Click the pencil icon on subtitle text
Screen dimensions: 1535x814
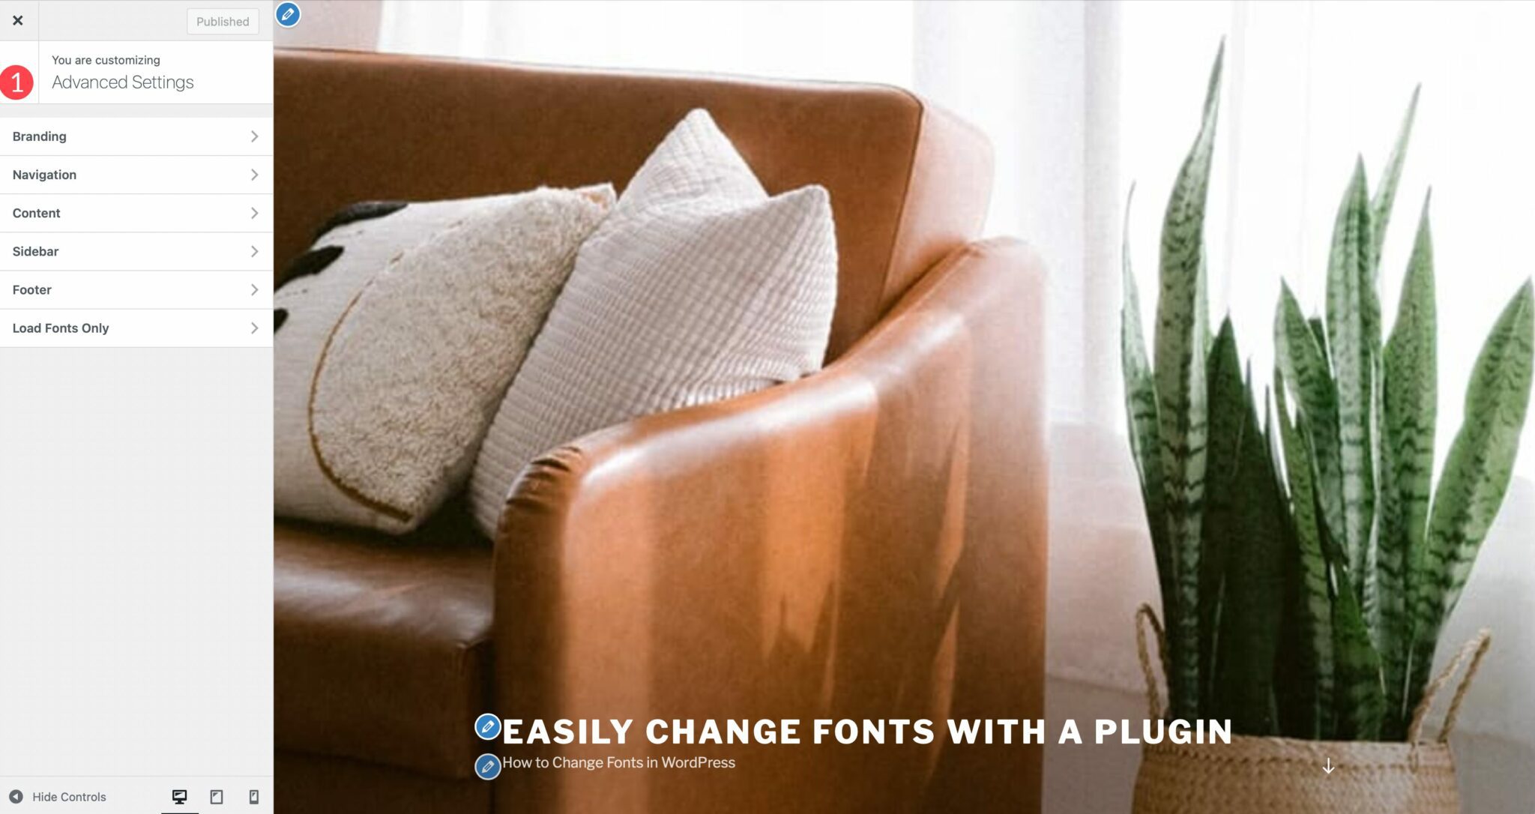point(487,763)
